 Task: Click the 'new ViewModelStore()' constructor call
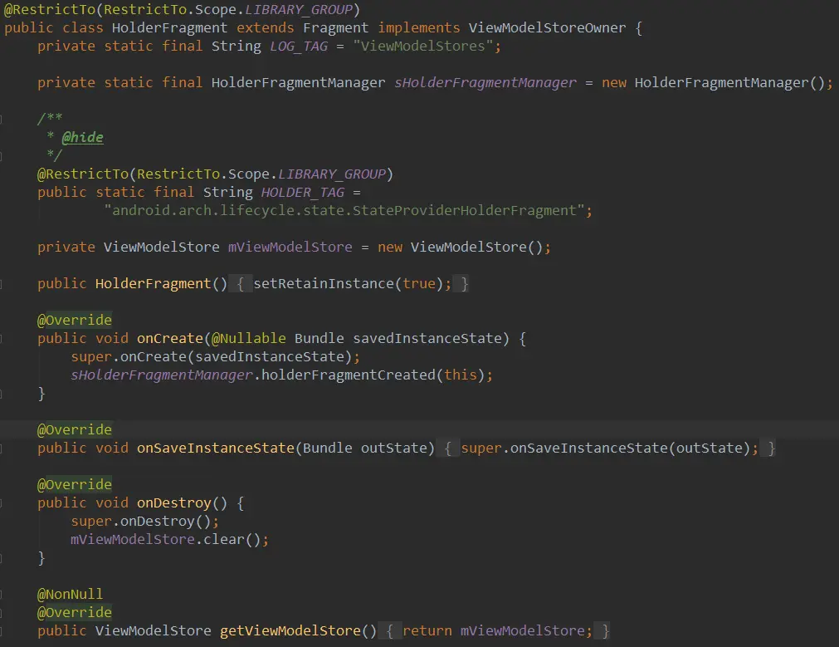tap(461, 247)
